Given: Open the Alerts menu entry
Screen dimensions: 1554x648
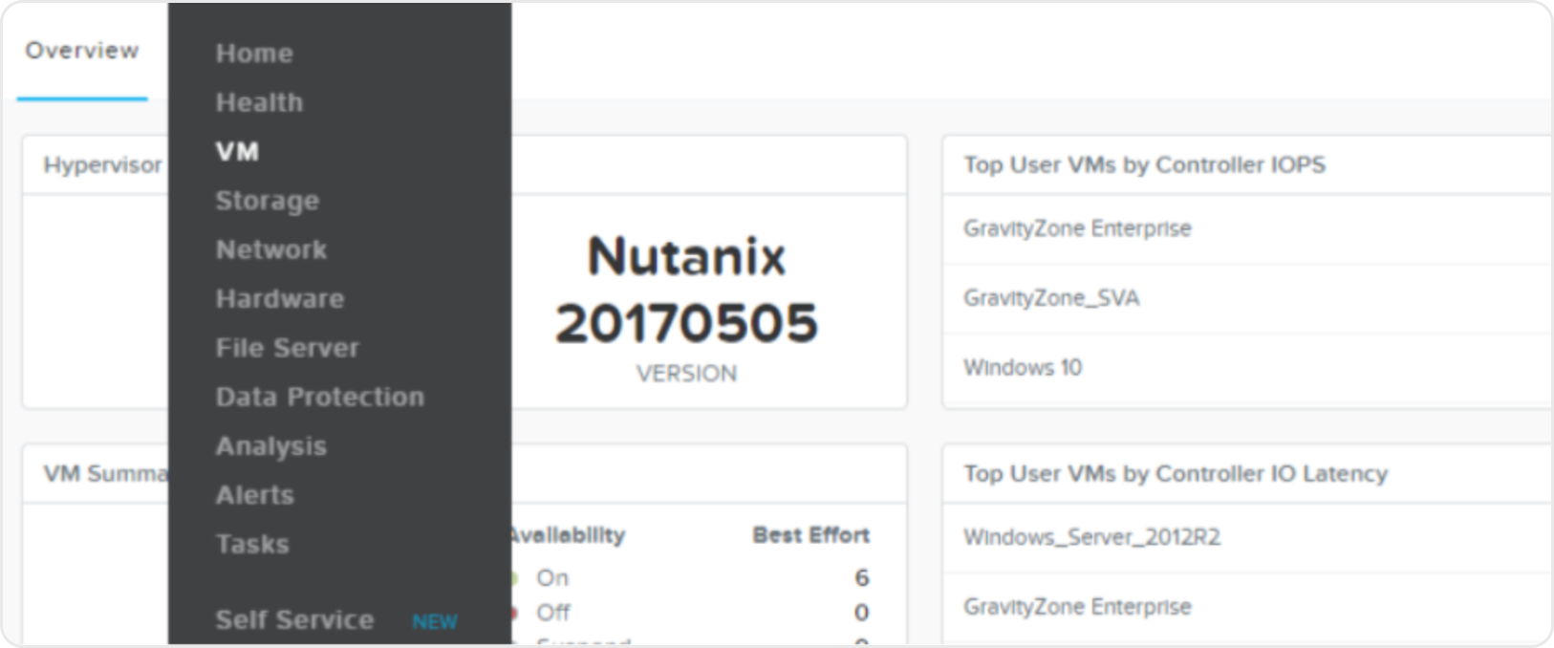Looking at the screenshot, I should click(x=255, y=495).
